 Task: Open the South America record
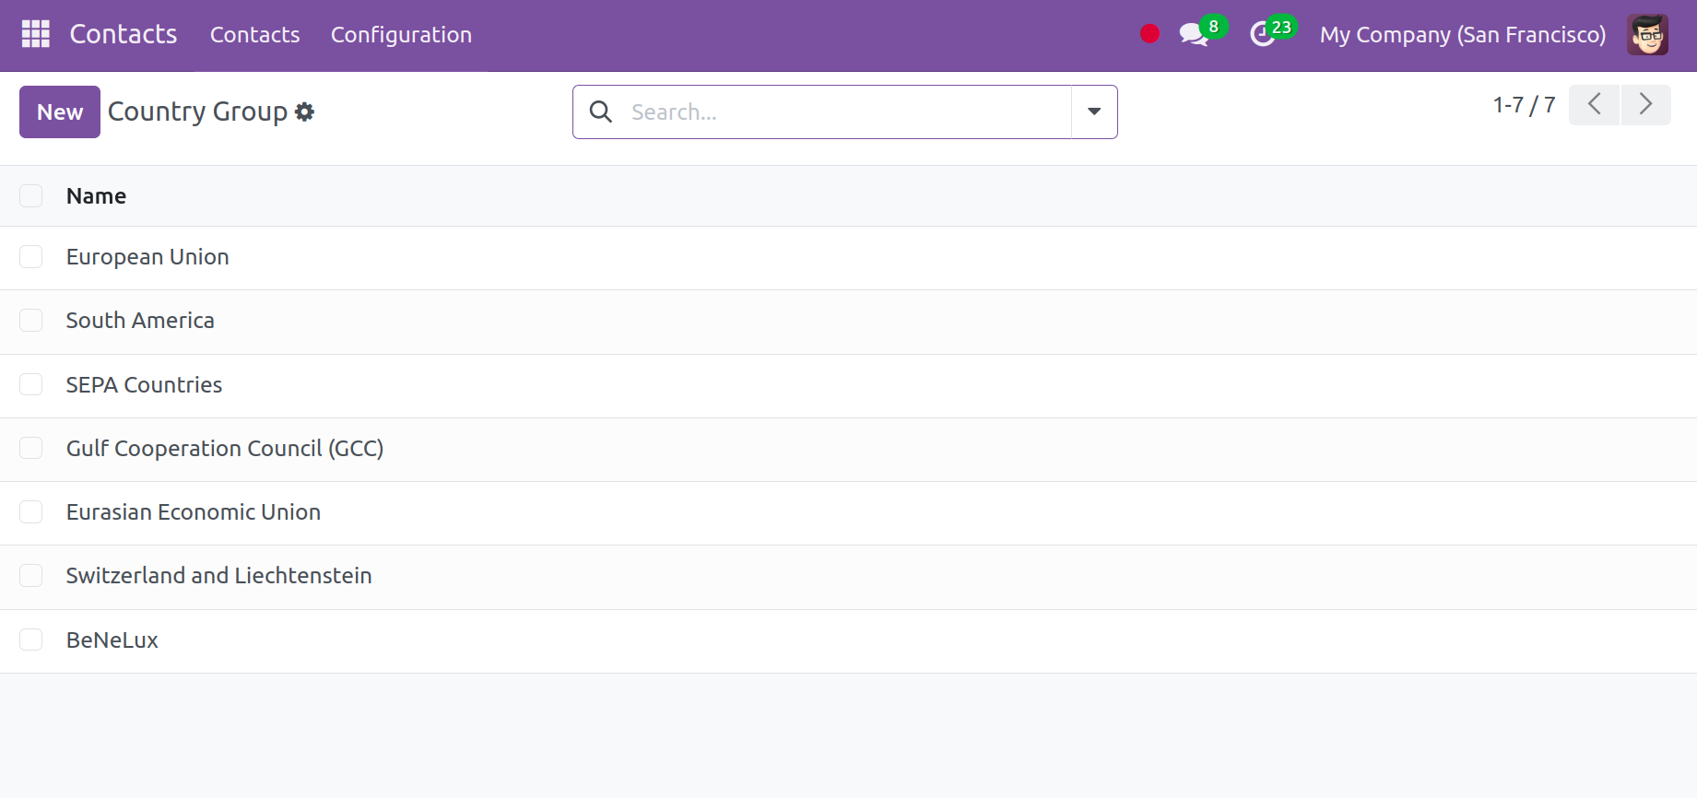pyautogui.click(x=140, y=321)
